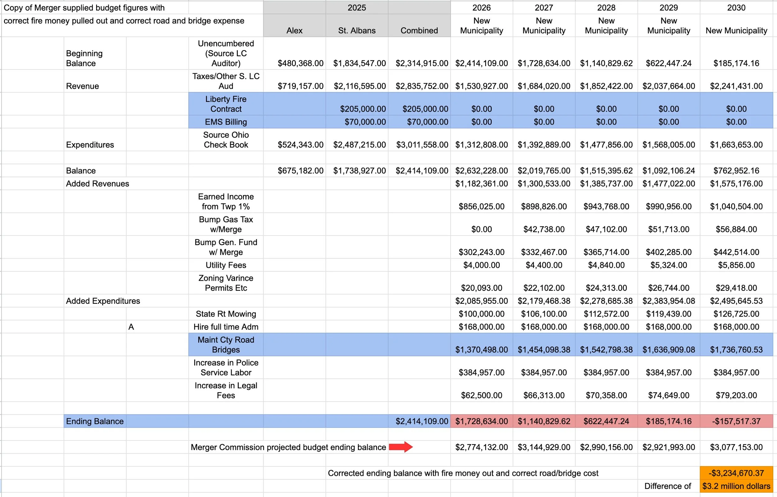Image resolution: width=777 pixels, height=497 pixels.
Task: Click the Beginning Balance row label
Action: point(84,58)
